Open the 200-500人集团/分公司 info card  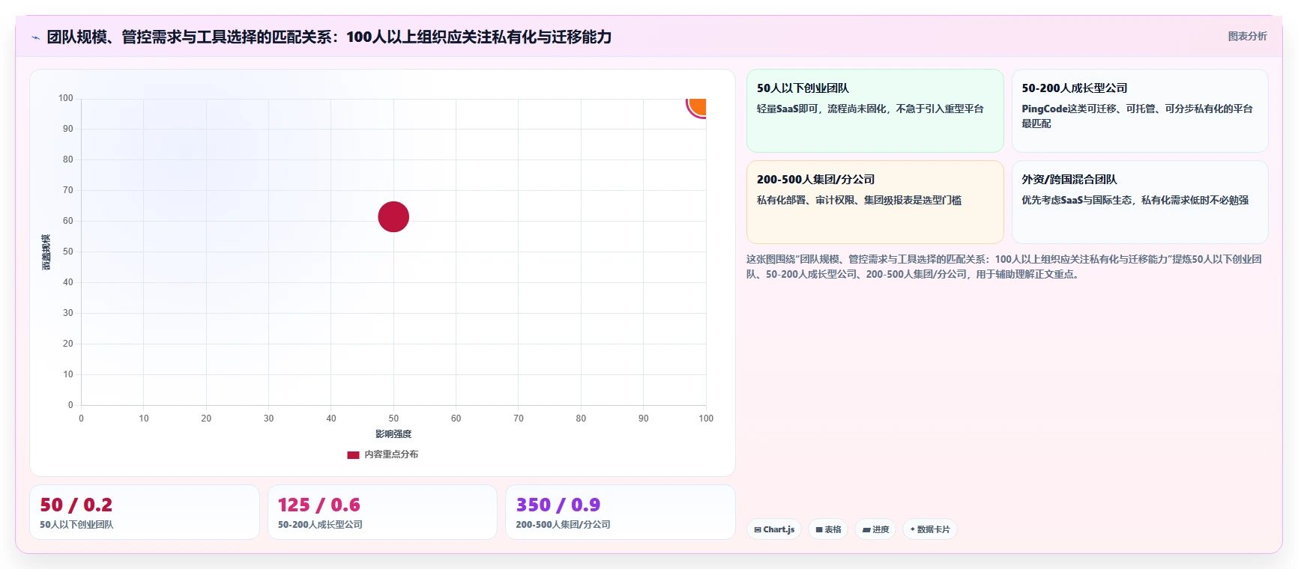point(875,202)
